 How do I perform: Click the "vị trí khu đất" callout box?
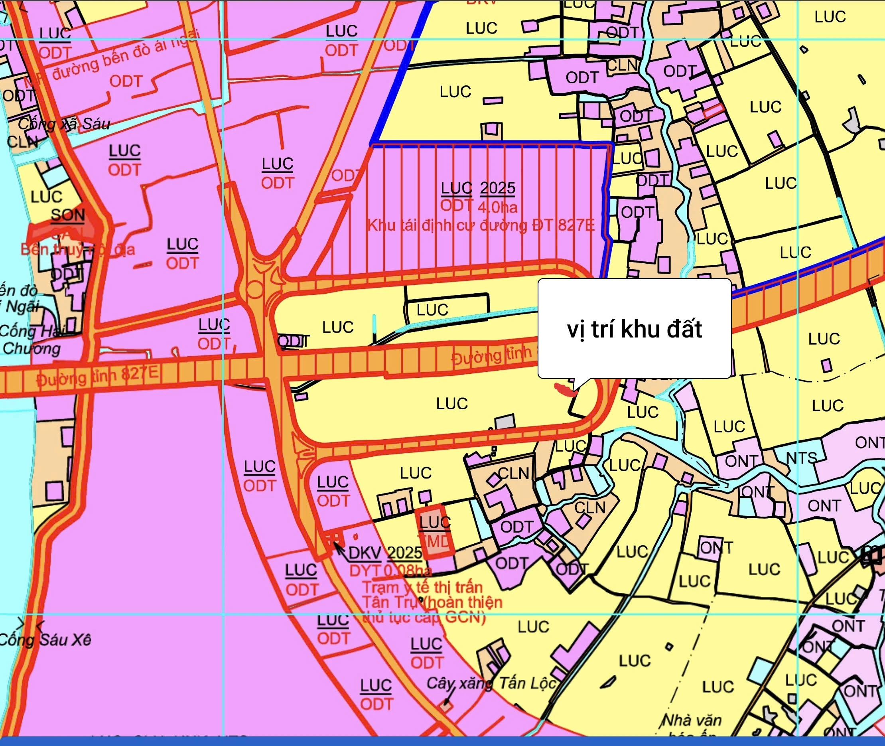click(x=634, y=329)
